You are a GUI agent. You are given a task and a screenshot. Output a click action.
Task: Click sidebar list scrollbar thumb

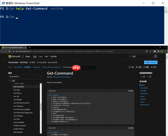point(41,107)
